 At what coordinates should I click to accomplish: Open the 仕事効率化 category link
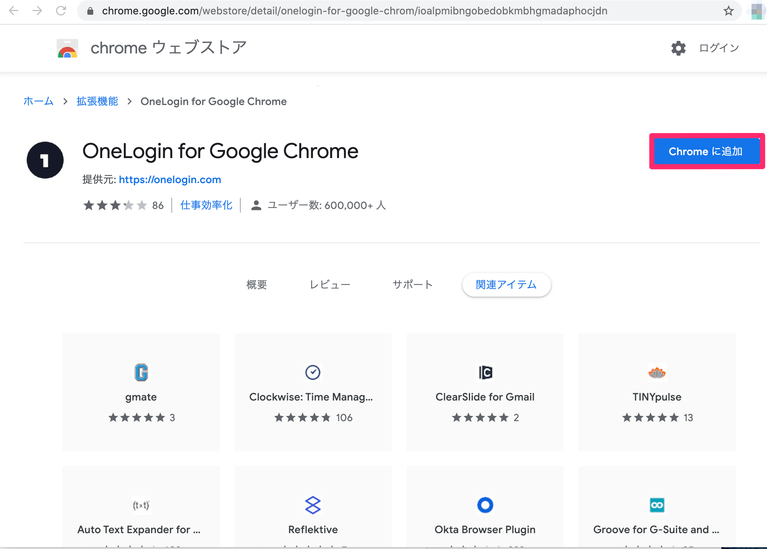click(206, 205)
